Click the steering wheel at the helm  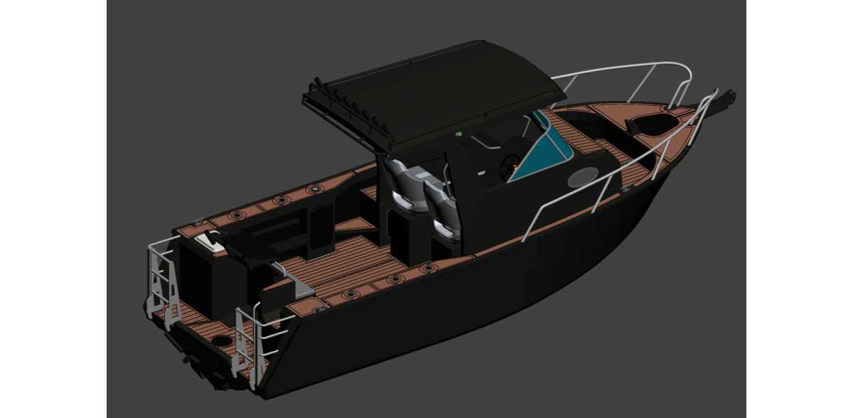(x=510, y=166)
